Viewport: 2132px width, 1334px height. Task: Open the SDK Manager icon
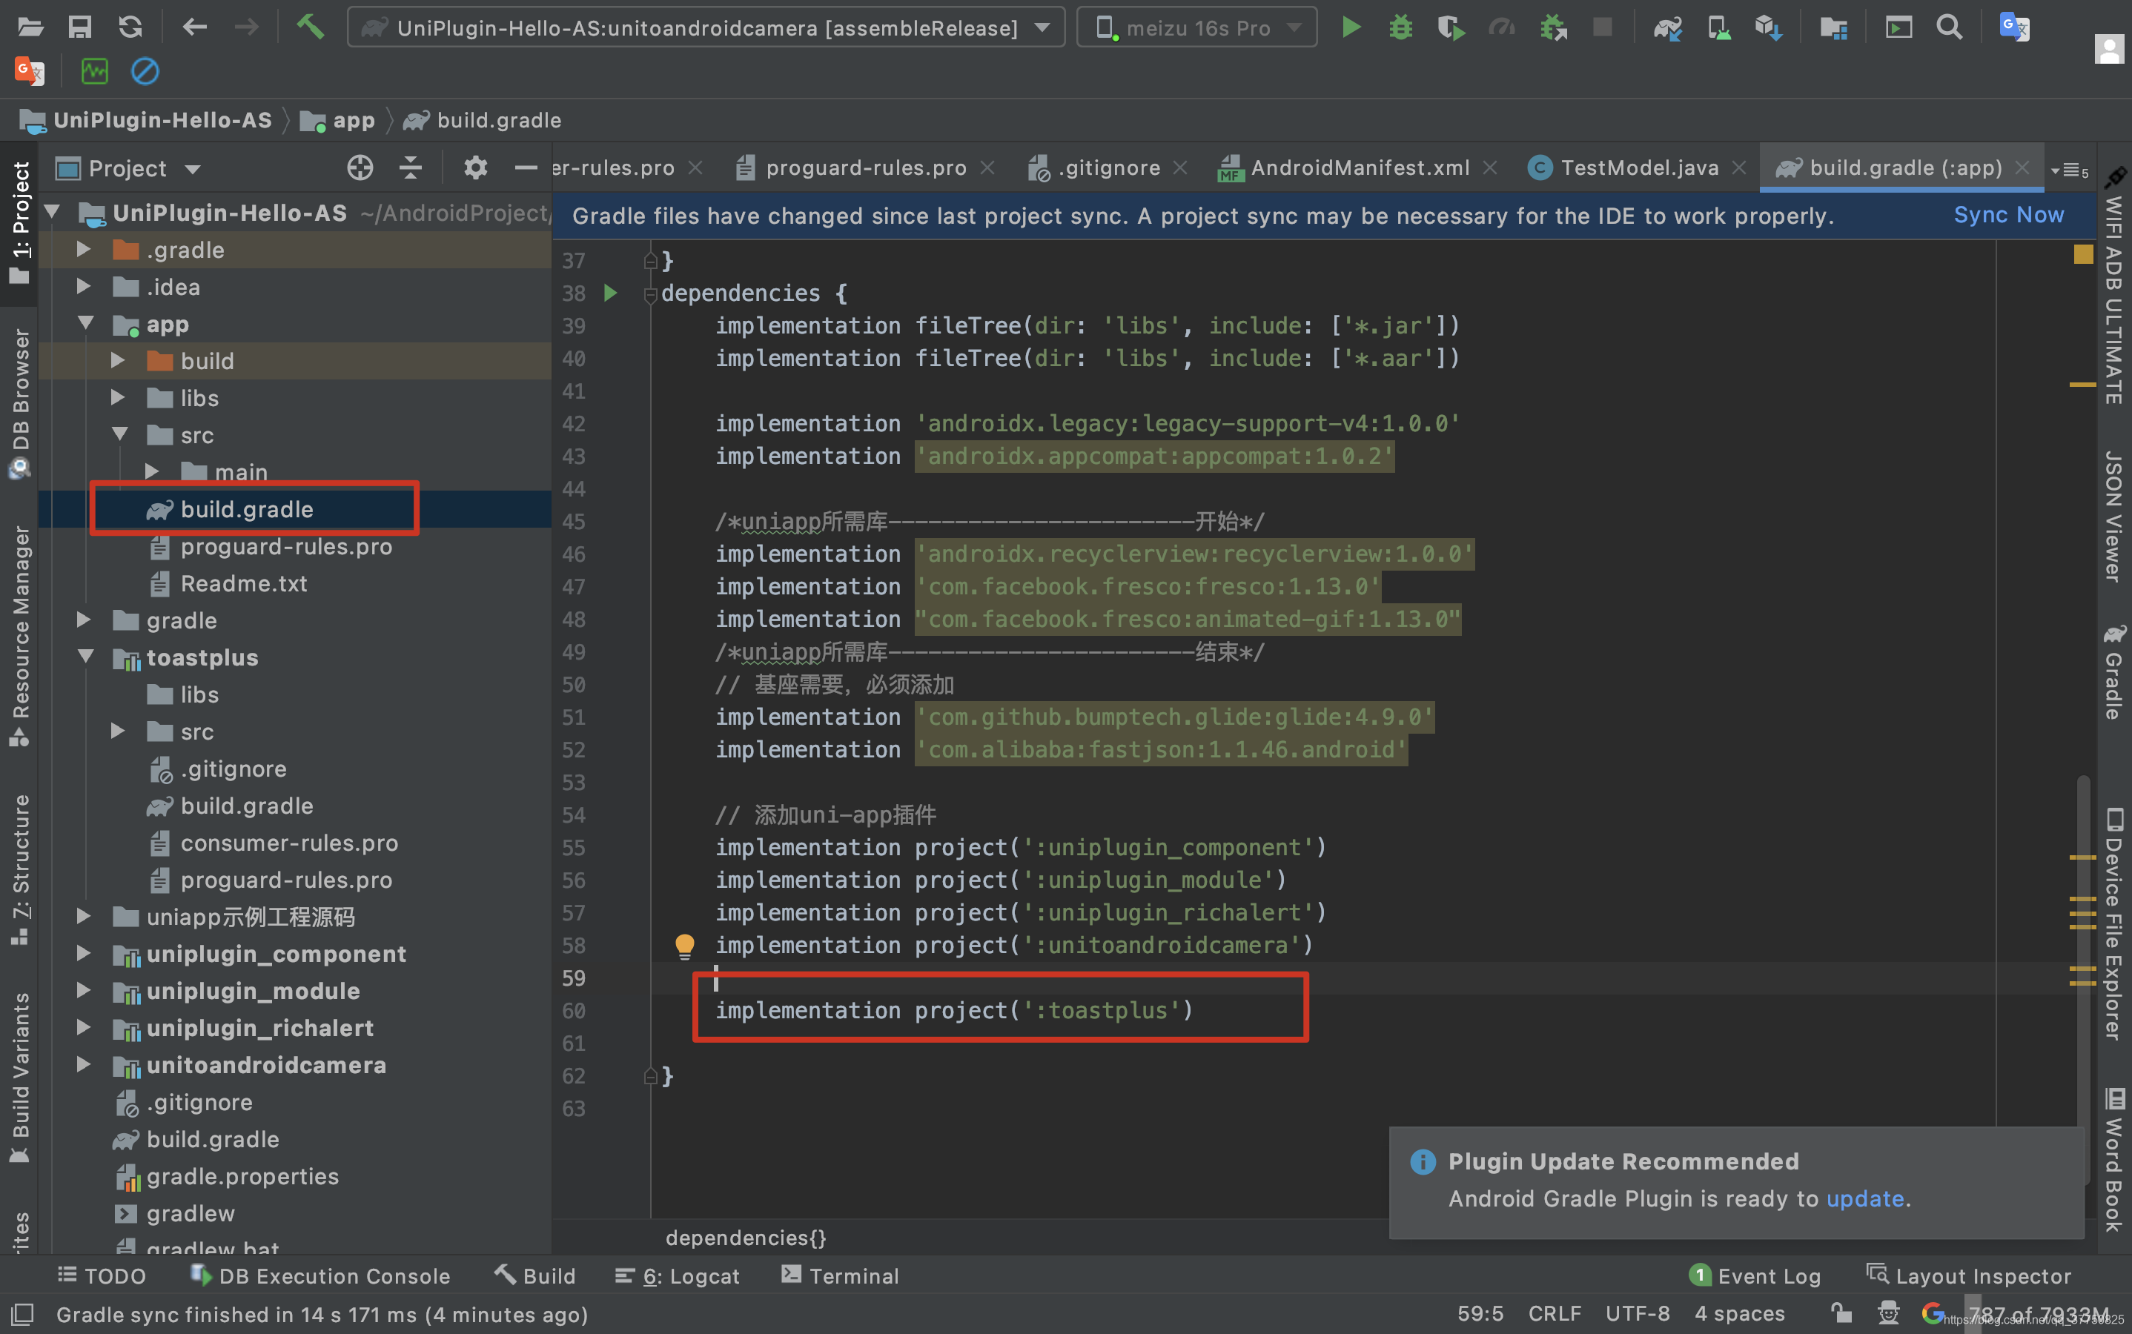click(1767, 27)
